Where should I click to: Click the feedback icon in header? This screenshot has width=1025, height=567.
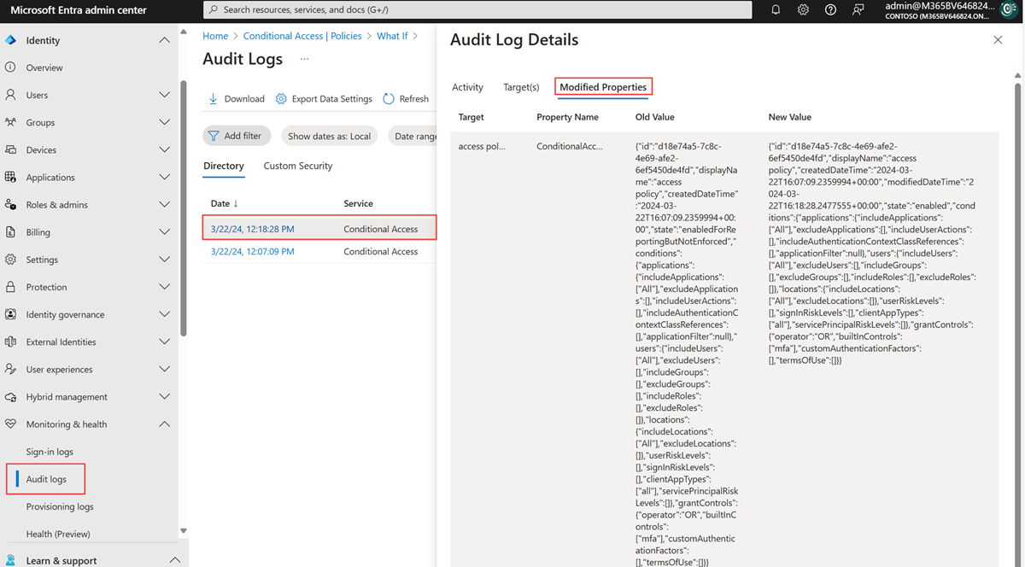858,9
